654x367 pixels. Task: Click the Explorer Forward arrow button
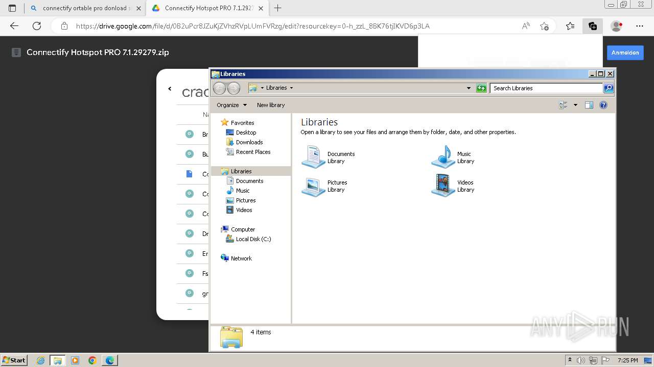coord(233,88)
